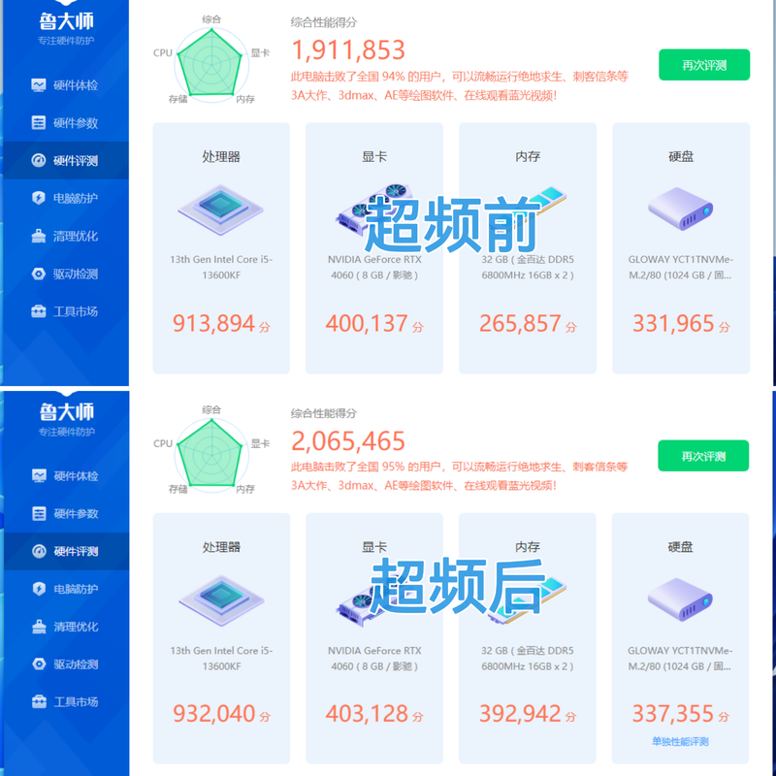
Task: Click 内存 heading in top card
Action: tap(528, 157)
